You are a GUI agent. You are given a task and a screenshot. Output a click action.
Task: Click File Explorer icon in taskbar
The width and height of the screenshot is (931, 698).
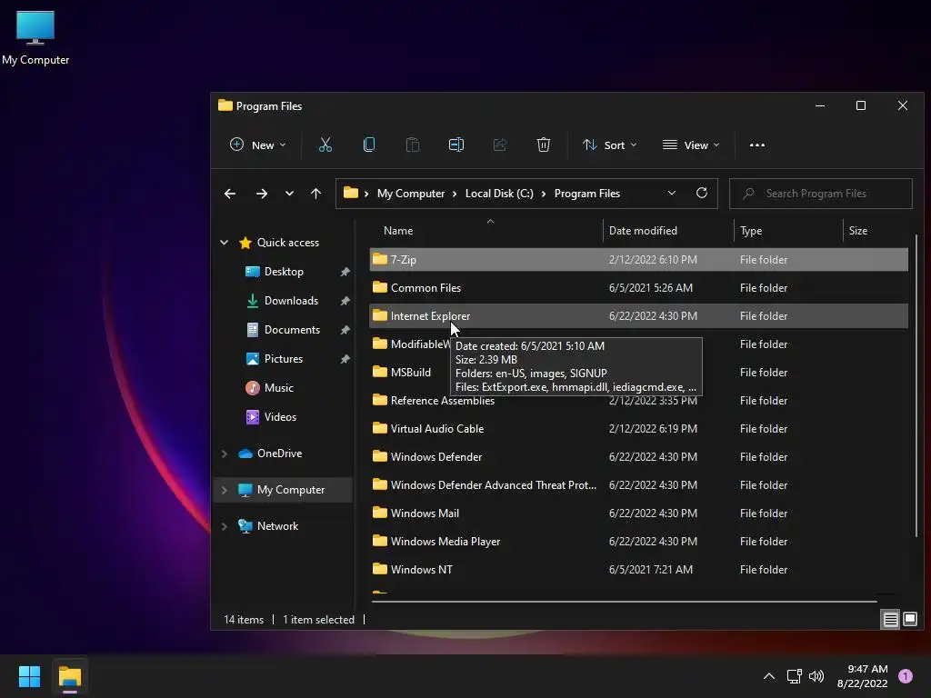click(69, 677)
